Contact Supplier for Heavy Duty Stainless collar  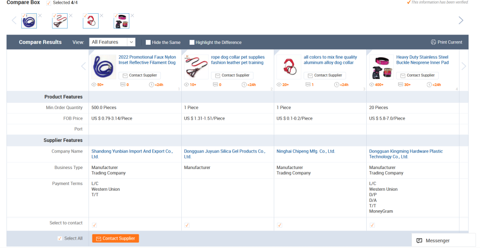pyautogui.click(x=417, y=75)
